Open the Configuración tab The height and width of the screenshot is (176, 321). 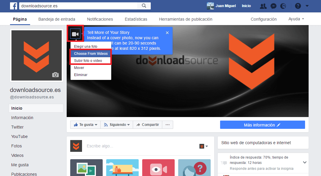click(264, 19)
